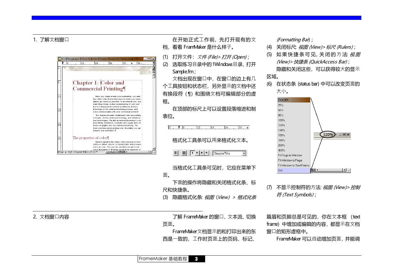The image size is (393, 278).
Task: Go to next page in the 100% status bar
Action: [124, 152]
